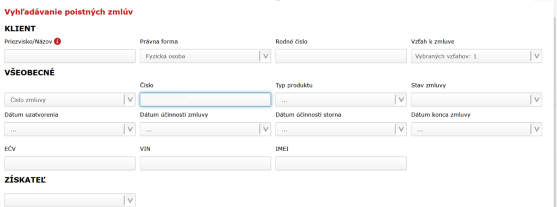The height and width of the screenshot is (207, 557).
Task: Click the Rodné číslo input field
Action: click(x=341, y=56)
